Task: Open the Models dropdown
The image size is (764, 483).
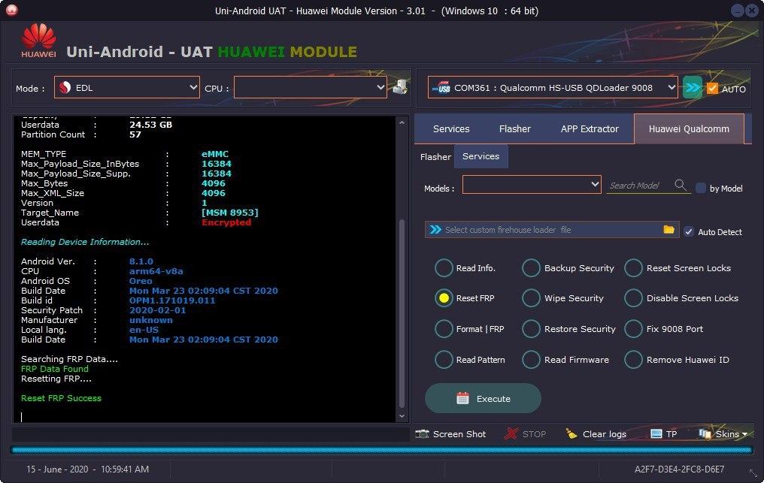Action: [532, 185]
